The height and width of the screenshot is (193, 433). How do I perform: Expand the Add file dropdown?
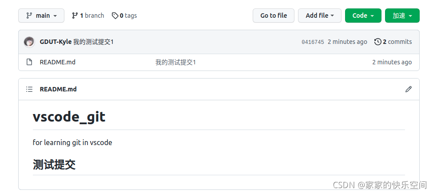319,16
